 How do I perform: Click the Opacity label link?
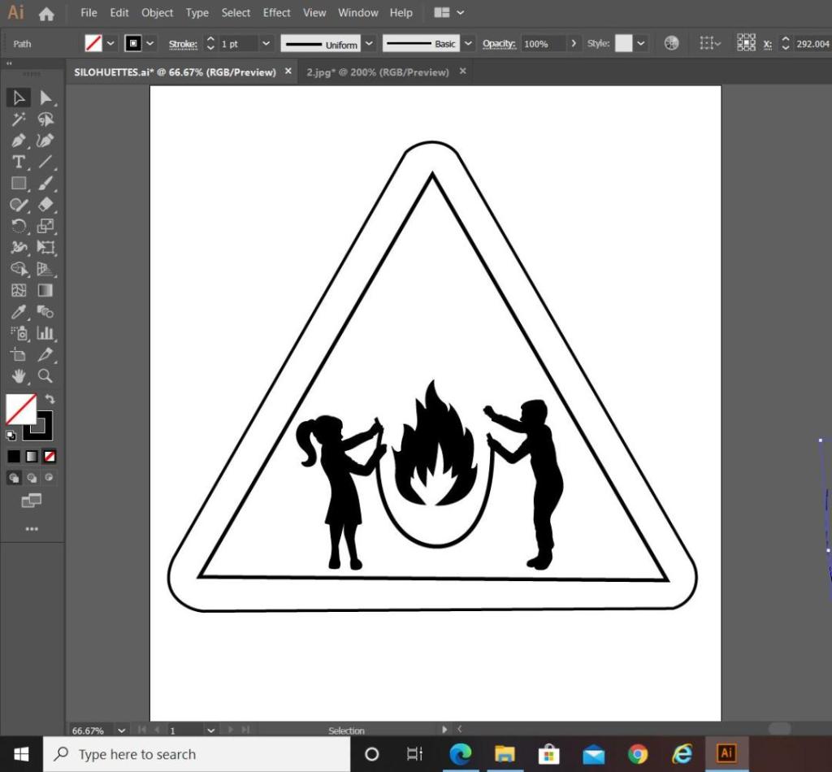[499, 44]
